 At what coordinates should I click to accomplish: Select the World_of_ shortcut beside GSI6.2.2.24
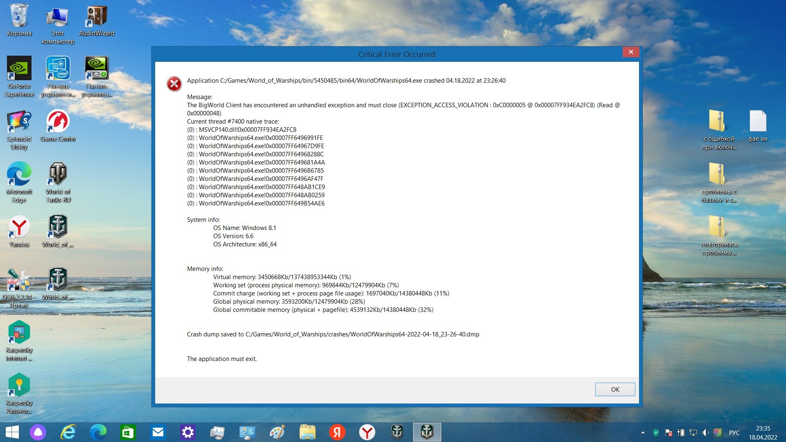coord(58,284)
